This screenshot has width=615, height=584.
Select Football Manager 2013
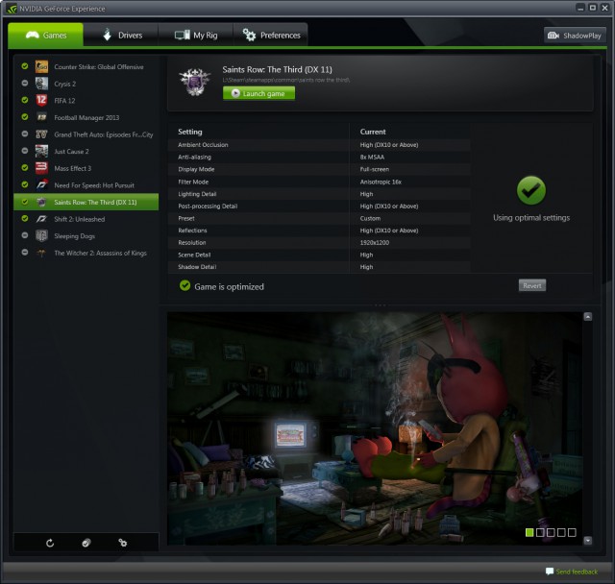pos(86,117)
